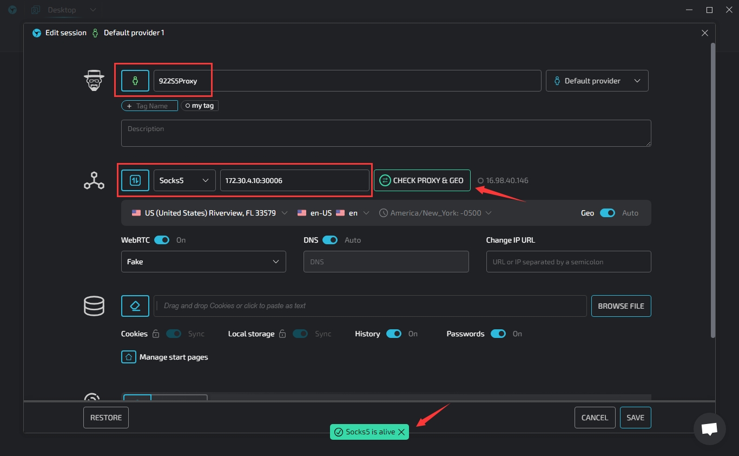Click the SAVE button
Screen dimensions: 739x456
635,418
